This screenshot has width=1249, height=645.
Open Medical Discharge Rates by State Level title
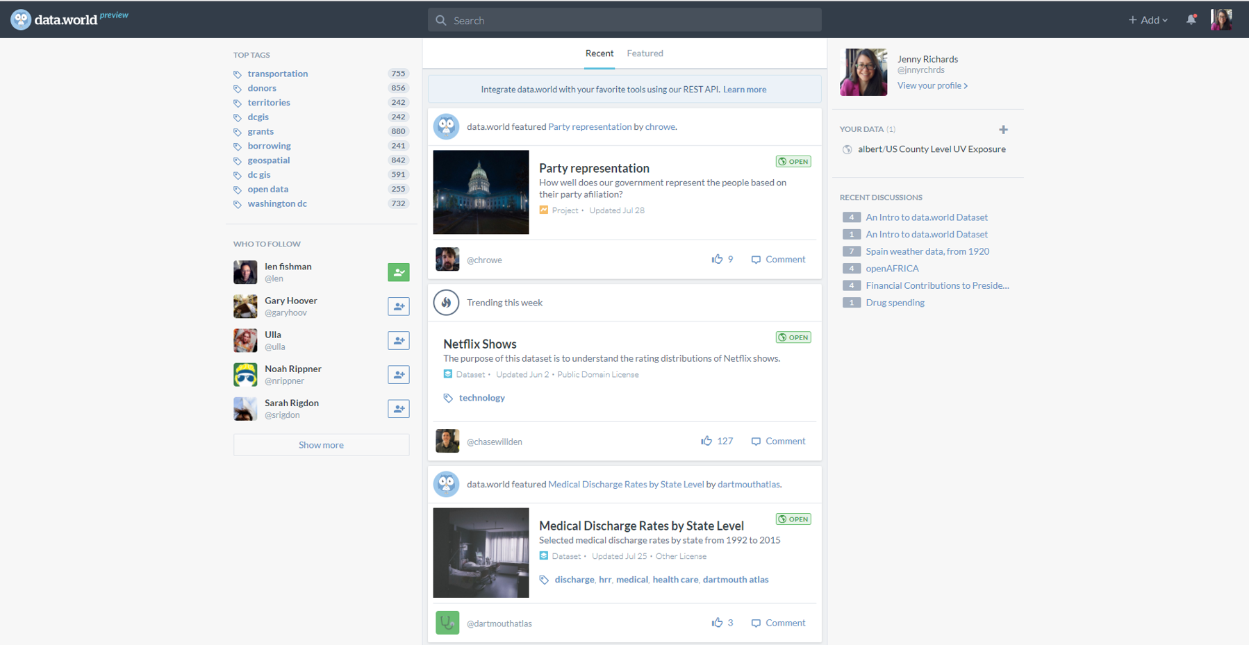click(x=641, y=526)
